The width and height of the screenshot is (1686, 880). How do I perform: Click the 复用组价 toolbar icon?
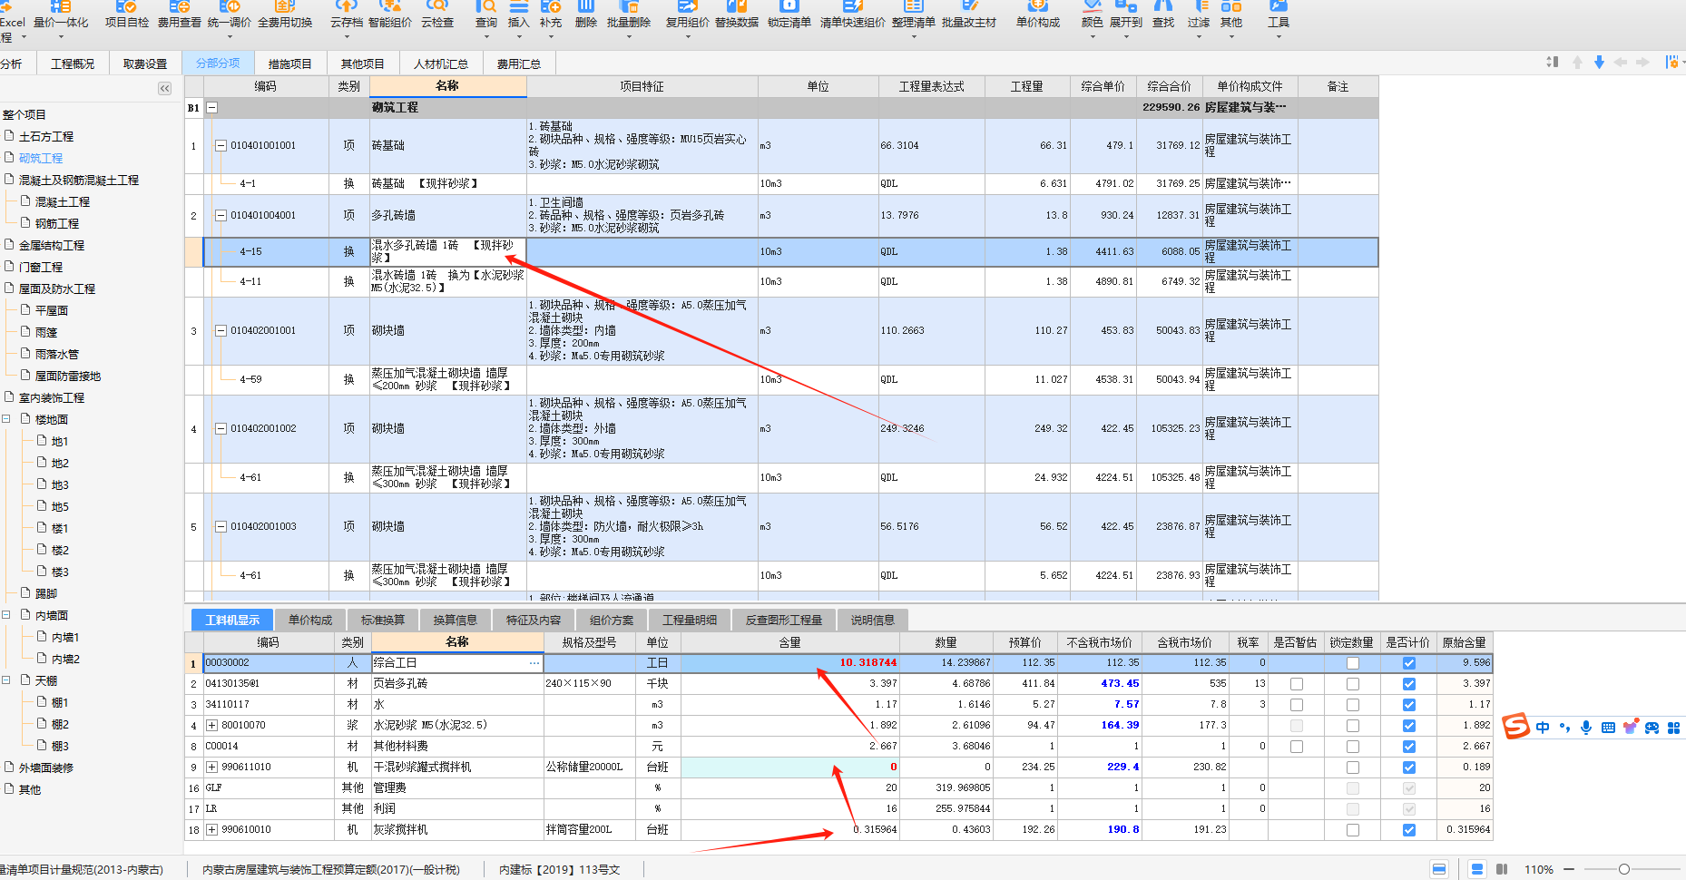coord(688,15)
